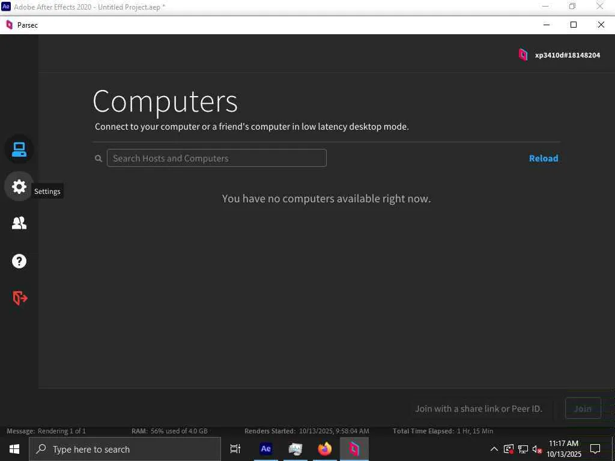The image size is (615, 461).
Task: Click the Parsec logo next to username
Action: (523, 55)
